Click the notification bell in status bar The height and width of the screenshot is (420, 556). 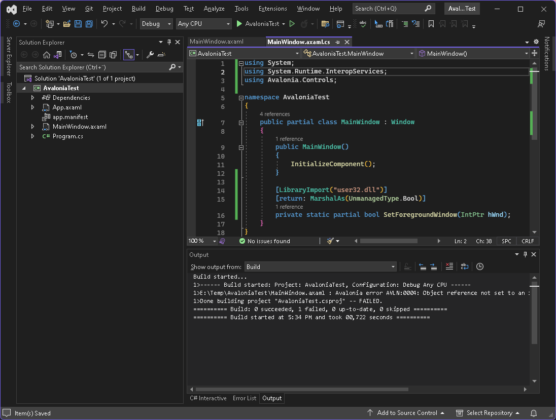tap(534, 413)
